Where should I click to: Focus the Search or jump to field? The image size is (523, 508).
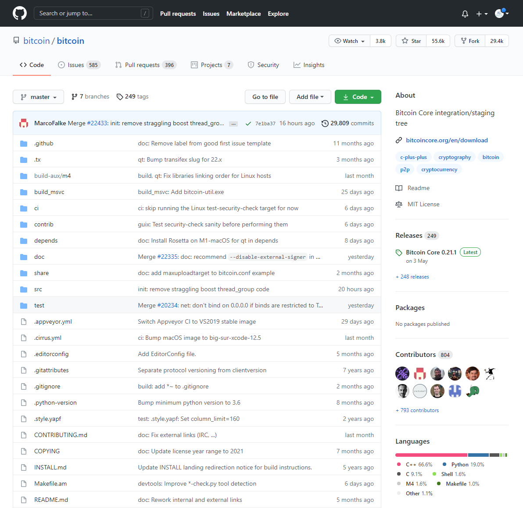tap(93, 13)
